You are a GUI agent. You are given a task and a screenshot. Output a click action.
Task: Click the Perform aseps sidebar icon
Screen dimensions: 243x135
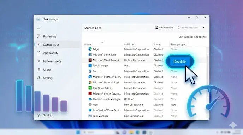38,61
